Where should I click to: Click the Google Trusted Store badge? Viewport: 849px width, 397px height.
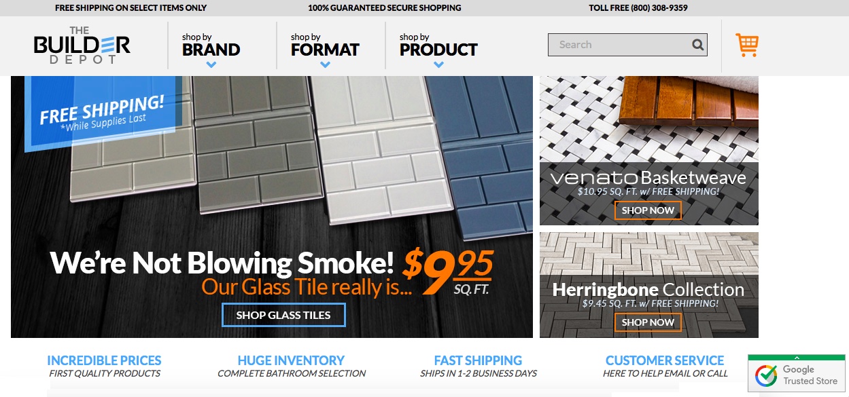[797, 375]
